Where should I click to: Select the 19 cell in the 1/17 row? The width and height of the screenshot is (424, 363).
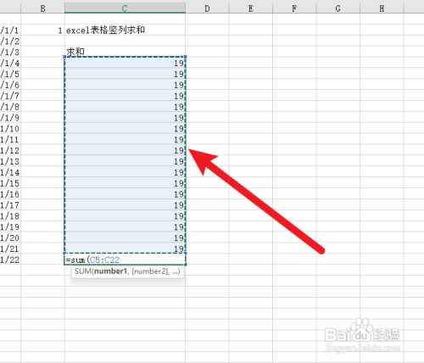125,205
